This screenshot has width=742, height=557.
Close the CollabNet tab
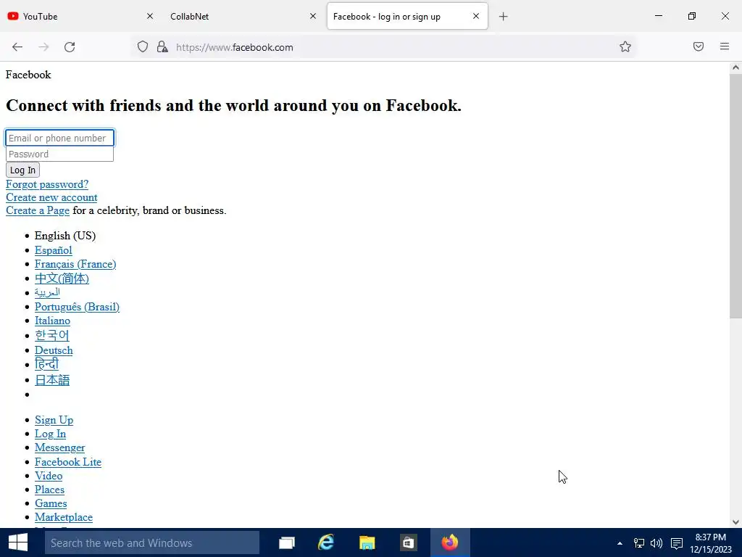(x=313, y=16)
